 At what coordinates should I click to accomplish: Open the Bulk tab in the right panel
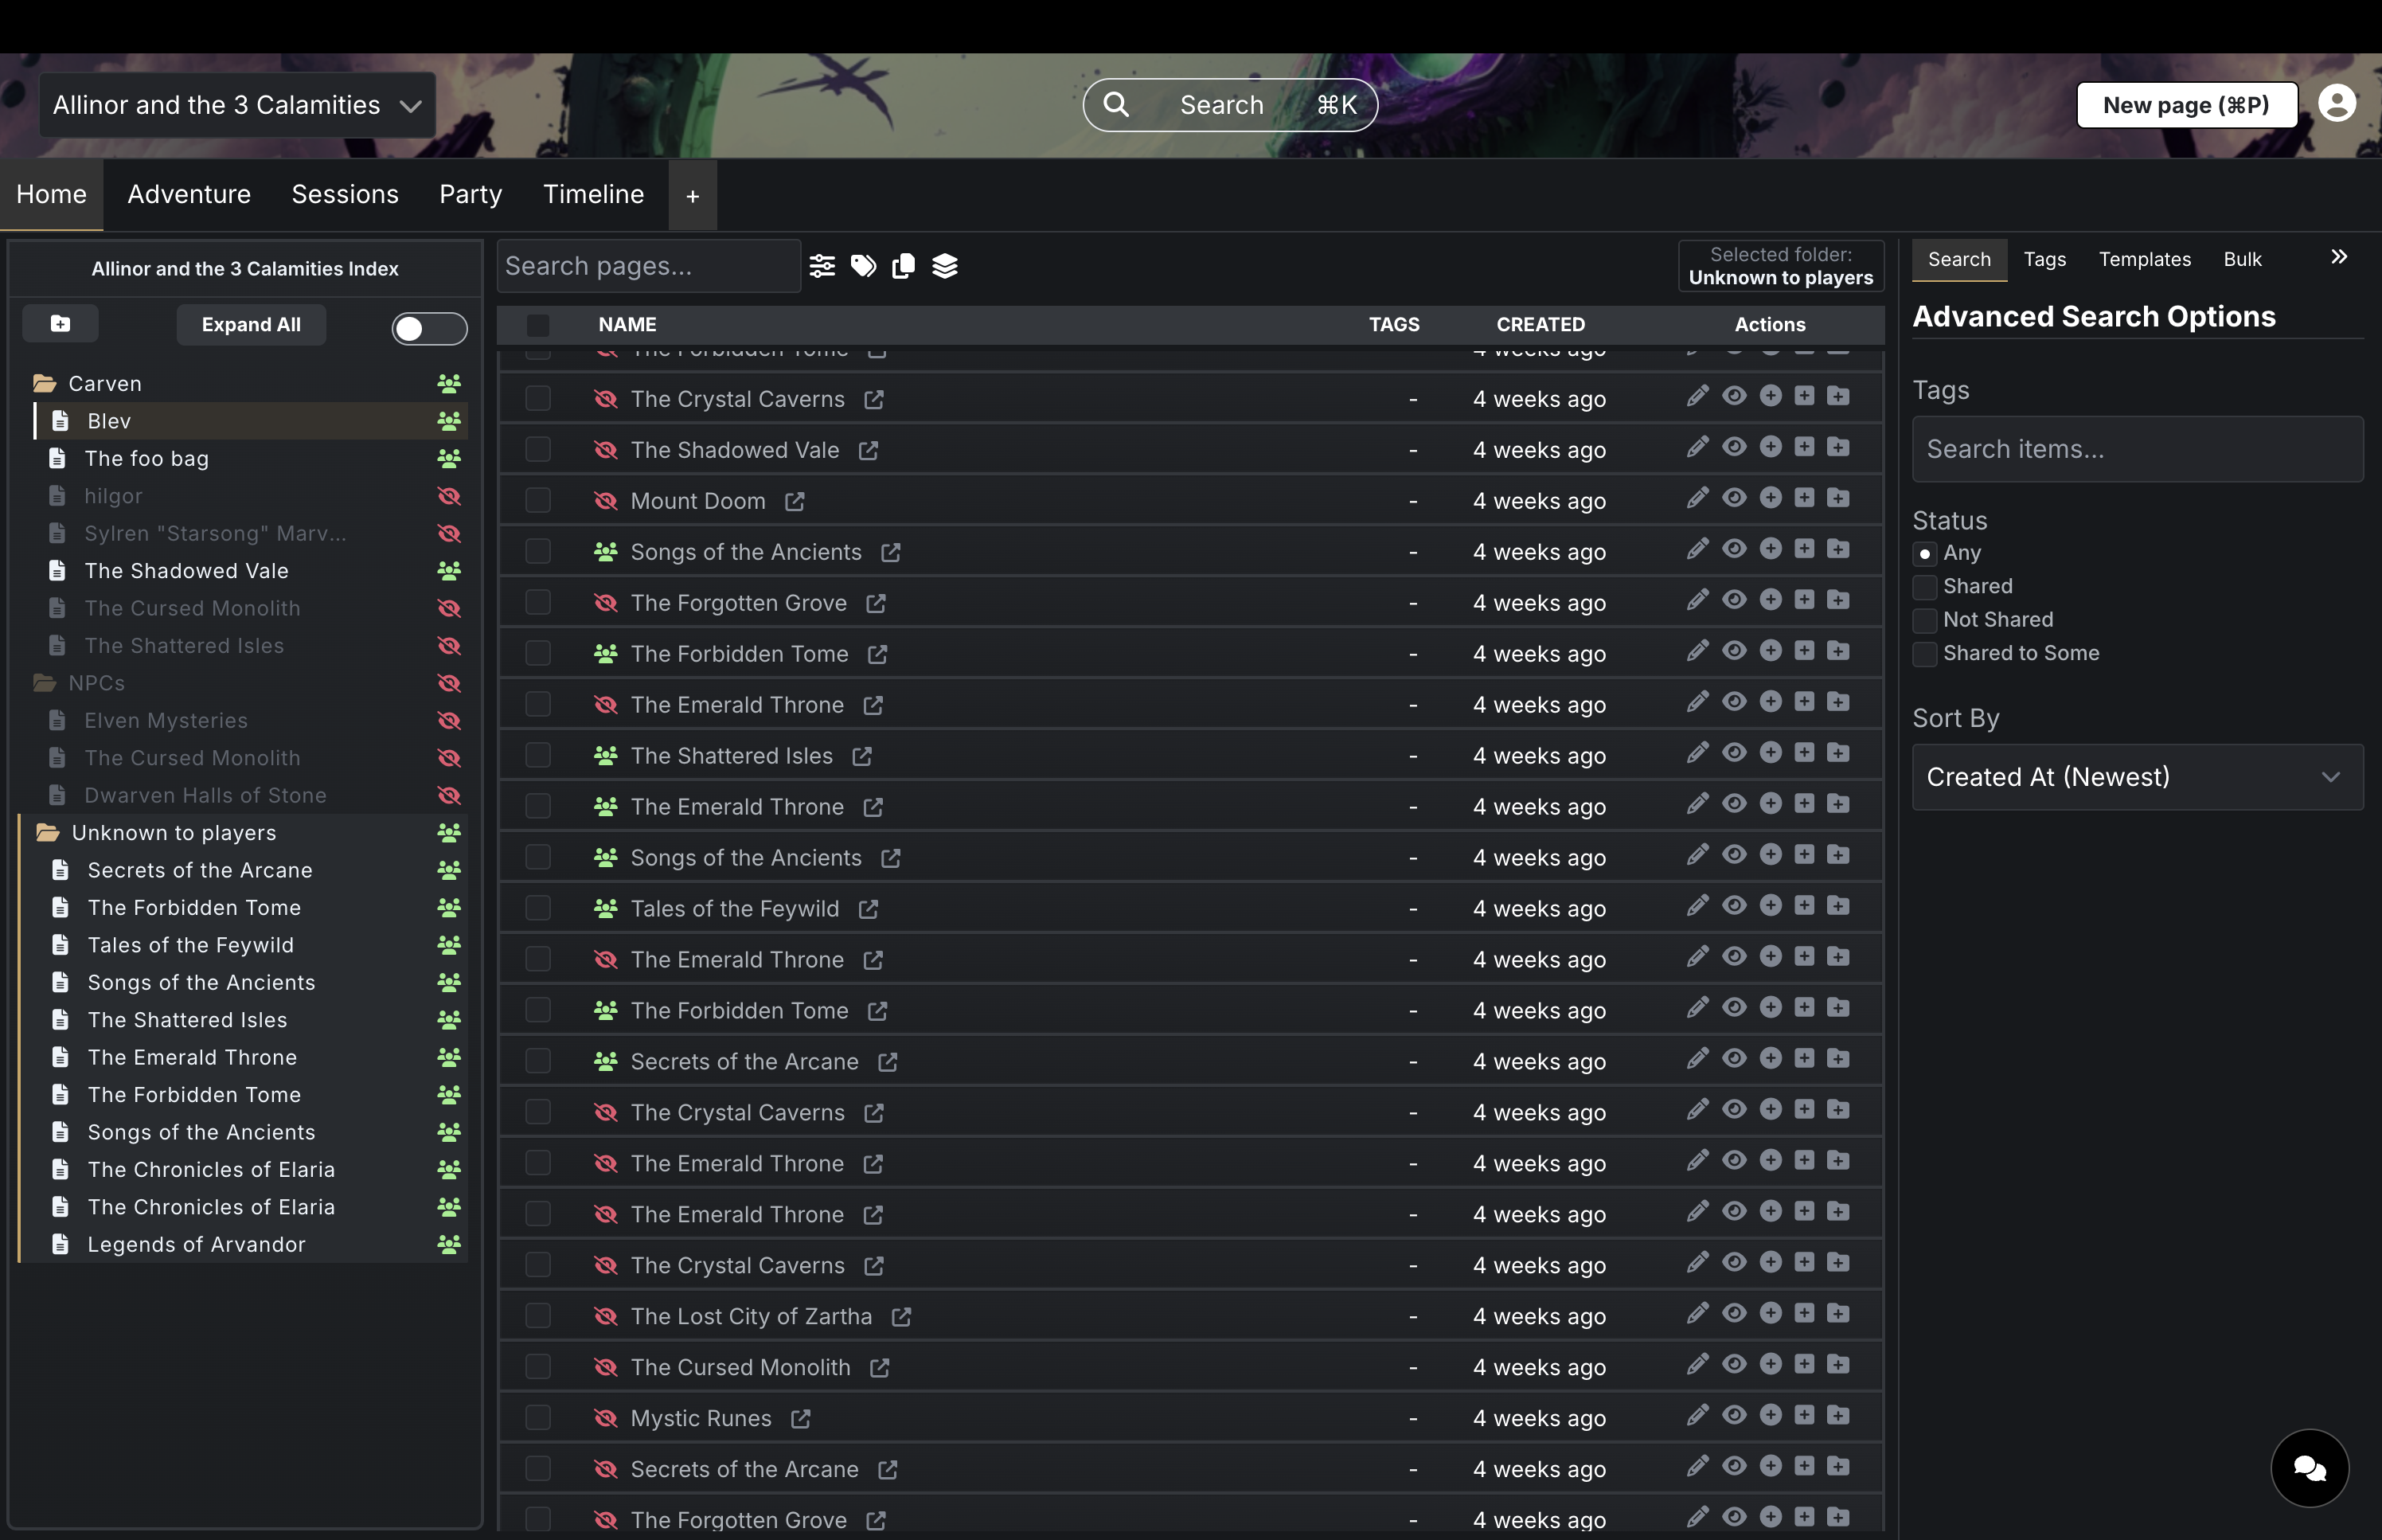(x=2242, y=260)
